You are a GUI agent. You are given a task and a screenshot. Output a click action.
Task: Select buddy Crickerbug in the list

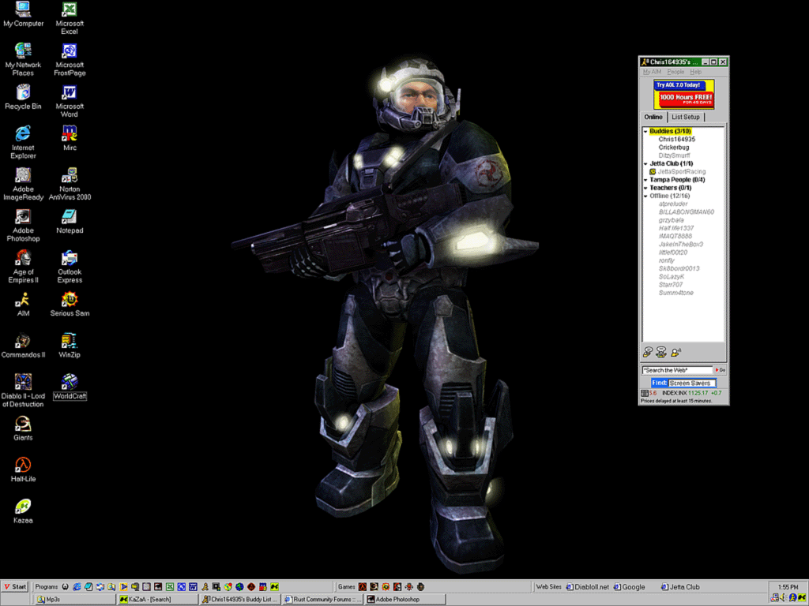[673, 148]
